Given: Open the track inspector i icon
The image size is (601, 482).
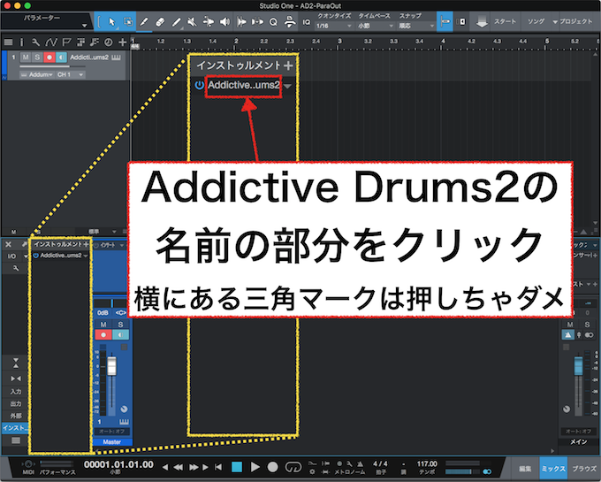Looking at the screenshot, I should (21, 42).
